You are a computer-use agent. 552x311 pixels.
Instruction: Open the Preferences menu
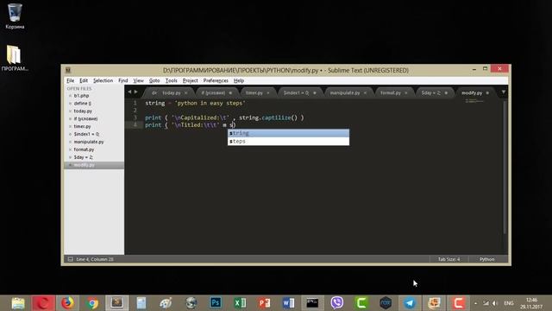[216, 80]
